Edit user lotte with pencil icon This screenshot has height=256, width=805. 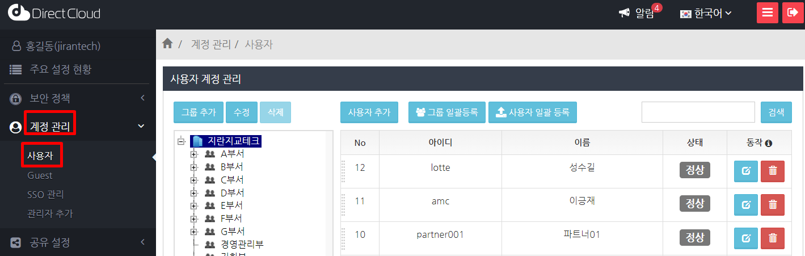click(x=746, y=171)
